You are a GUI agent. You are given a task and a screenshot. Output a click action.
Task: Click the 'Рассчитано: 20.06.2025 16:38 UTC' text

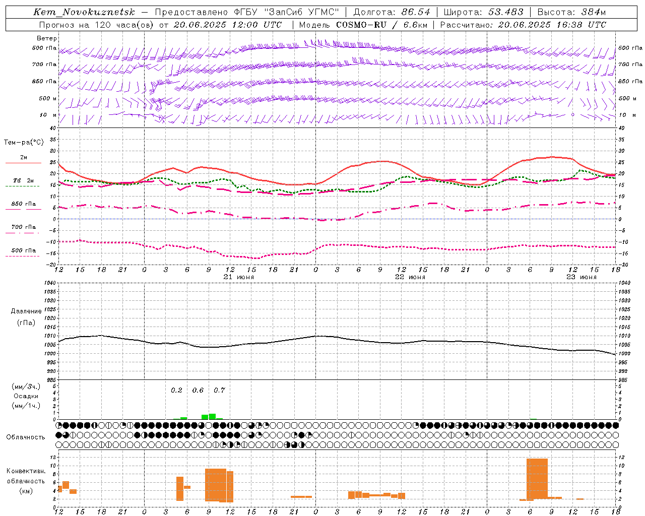click(523, 25)
